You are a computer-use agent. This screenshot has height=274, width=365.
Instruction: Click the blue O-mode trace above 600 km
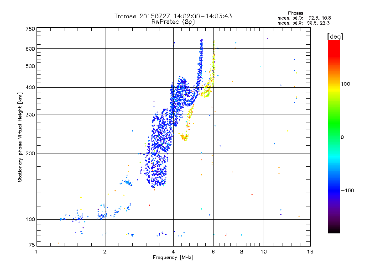coord(201,44)
